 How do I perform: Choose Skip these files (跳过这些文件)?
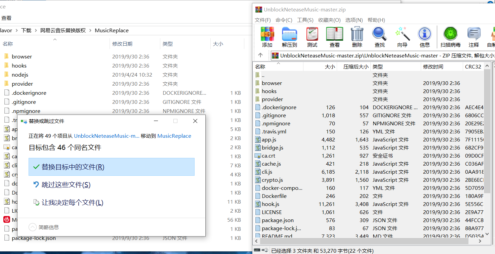click(x=112, y=185)
